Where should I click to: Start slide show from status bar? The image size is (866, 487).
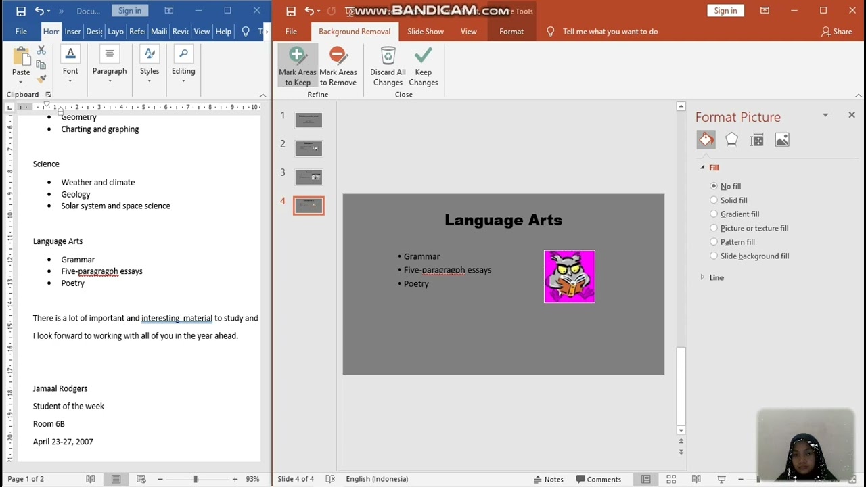[x=721, y=479]
